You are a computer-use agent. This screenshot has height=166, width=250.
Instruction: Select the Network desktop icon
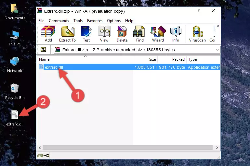click(x=15, y=65)
